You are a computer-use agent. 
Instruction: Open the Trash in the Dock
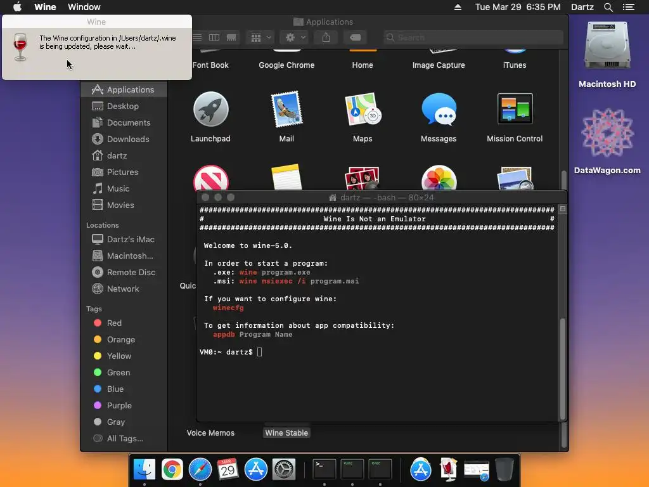[504, 469]
